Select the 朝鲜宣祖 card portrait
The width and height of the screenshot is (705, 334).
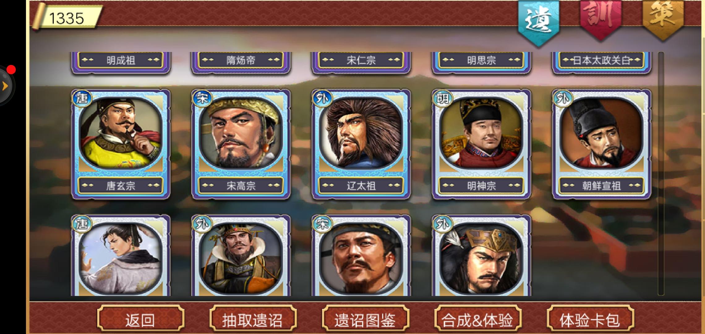click(x=602, y=133)
